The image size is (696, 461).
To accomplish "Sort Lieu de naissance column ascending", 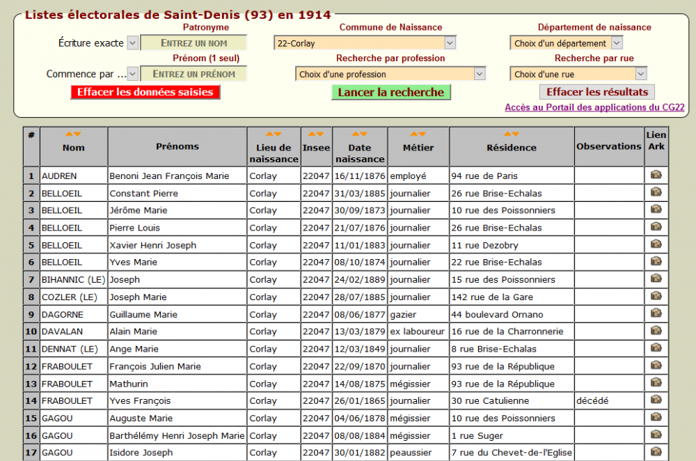I will 269,134.
